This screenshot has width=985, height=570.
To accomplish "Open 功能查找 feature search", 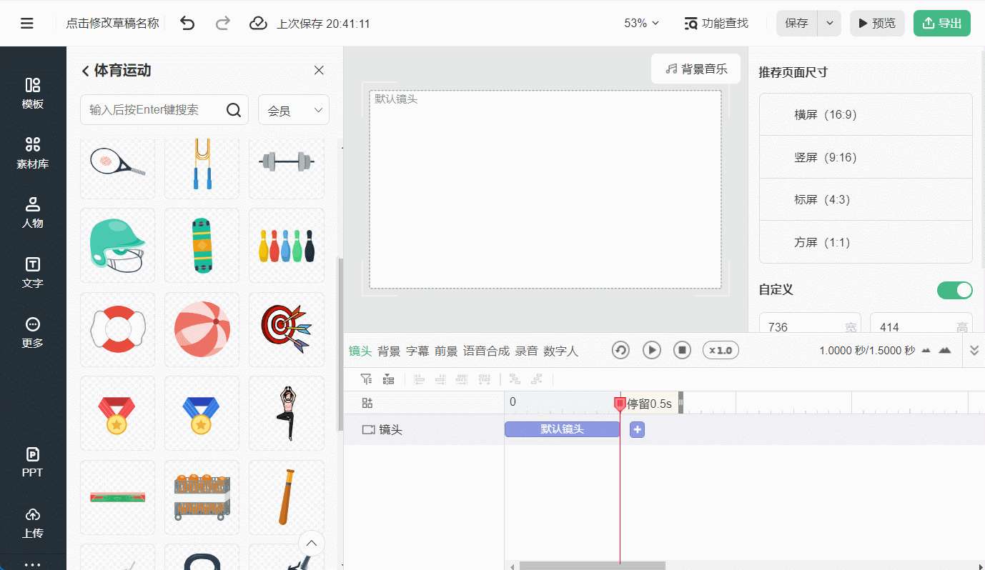I will click(716, 24).
